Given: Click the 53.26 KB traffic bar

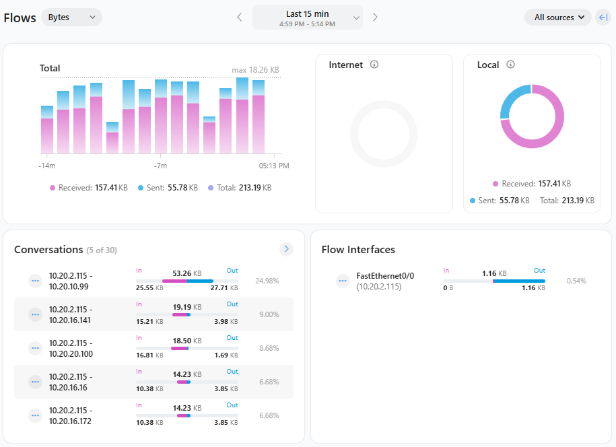Looking at the screenshot, I should (x=187, y=281).
